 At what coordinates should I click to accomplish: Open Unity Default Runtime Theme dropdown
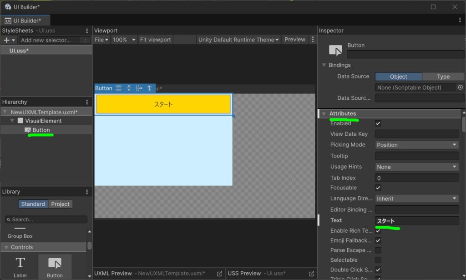pyautogui.click(x=238, y=40)
